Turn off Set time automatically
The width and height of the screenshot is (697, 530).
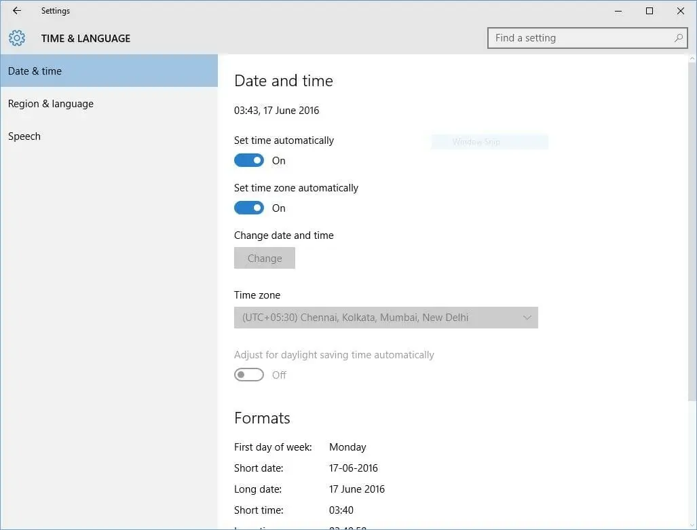click(x=249, y=161)
